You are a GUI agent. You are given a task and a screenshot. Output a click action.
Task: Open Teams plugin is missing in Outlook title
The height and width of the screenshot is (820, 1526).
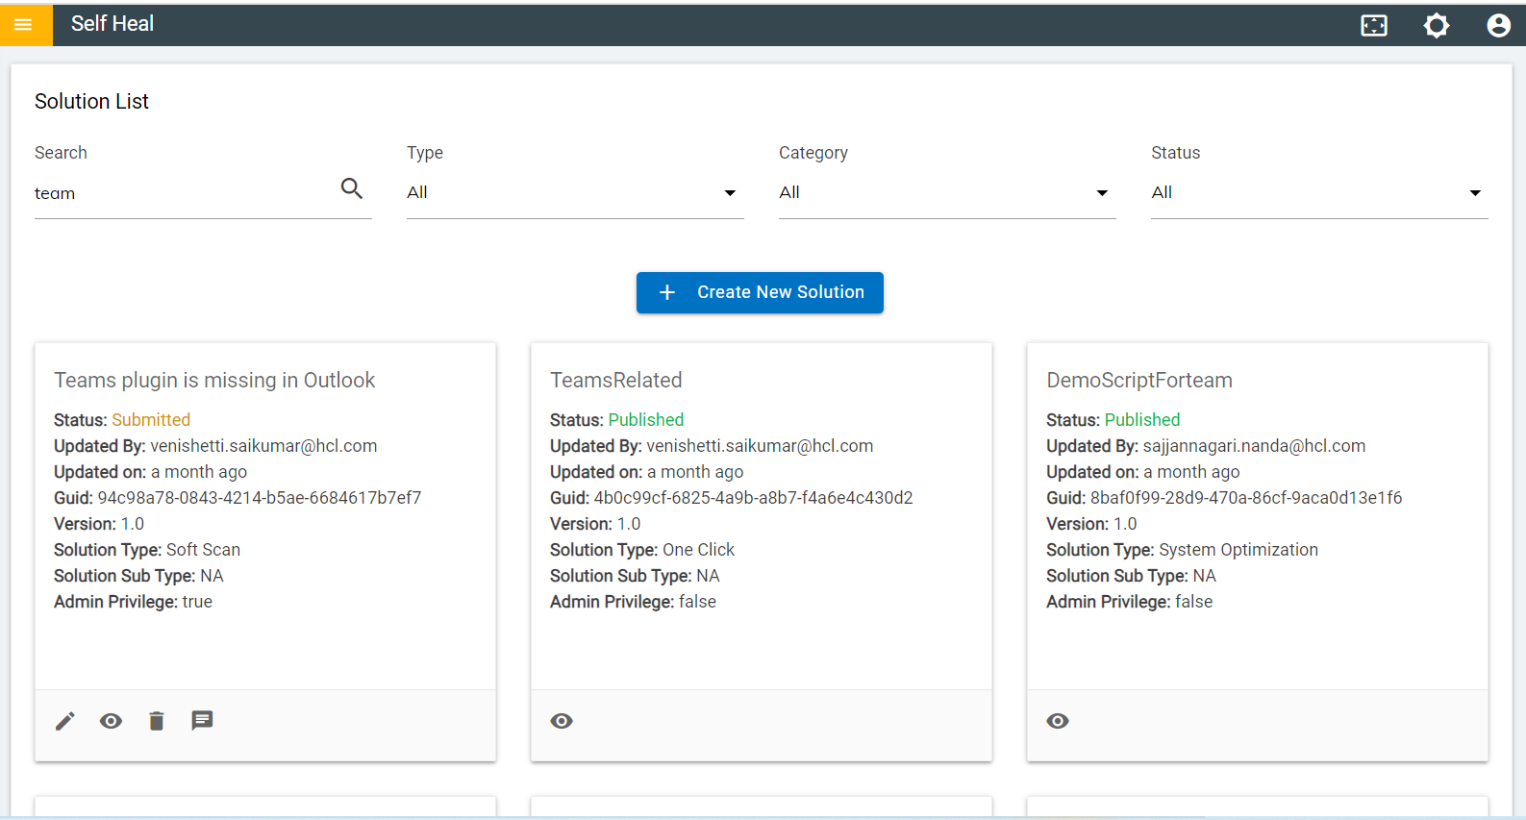coord(214,381)
